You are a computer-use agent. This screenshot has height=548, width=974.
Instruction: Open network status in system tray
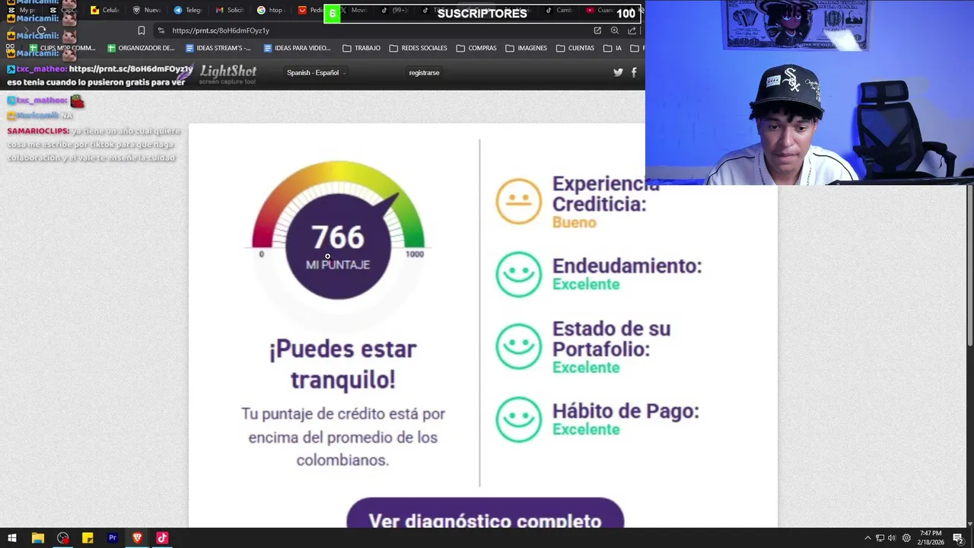click(880, 538)
